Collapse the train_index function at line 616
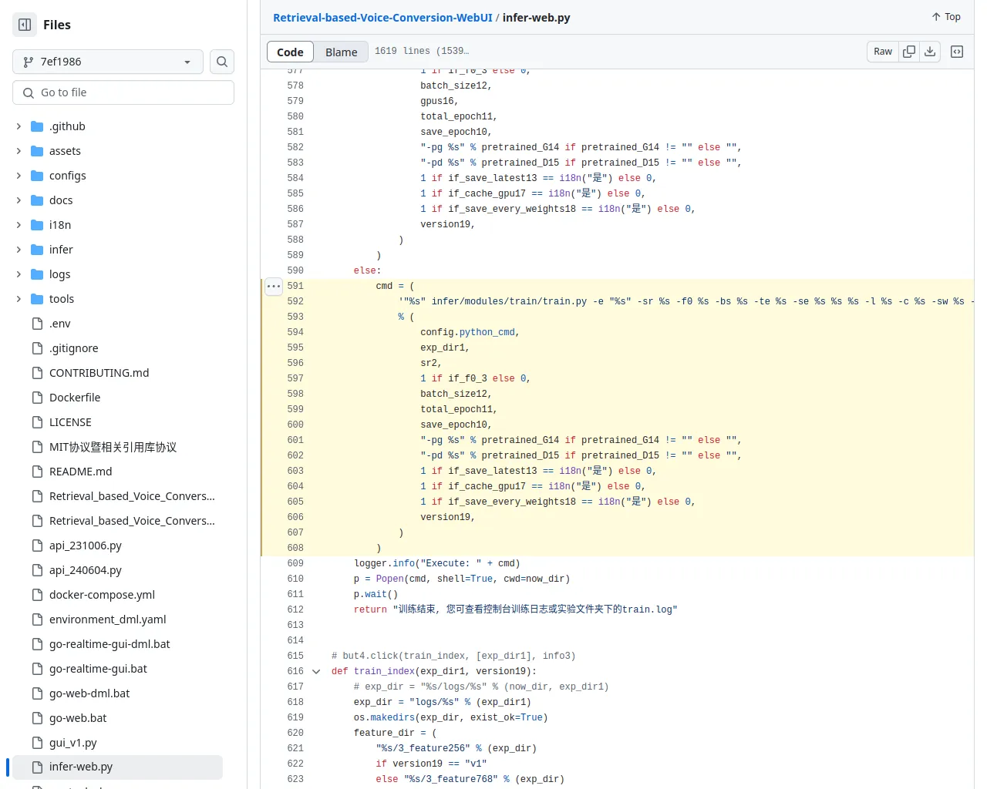The height and width of the screenshot is (789, 987). click(316, 671)
